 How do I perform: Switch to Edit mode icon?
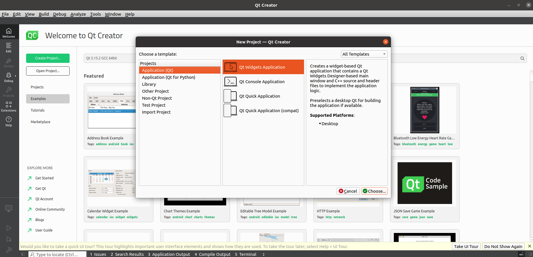(x=9, y=47)
